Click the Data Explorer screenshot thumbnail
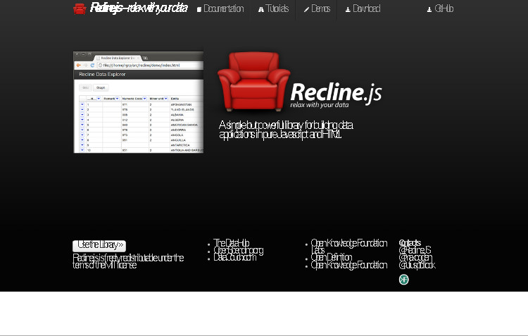Viewport: 528px width, 336px height. coord(138,102)
